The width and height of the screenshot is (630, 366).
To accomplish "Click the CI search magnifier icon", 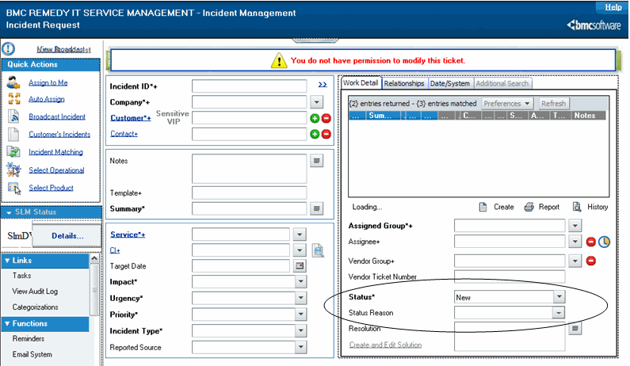I will [x=318, y=250].
